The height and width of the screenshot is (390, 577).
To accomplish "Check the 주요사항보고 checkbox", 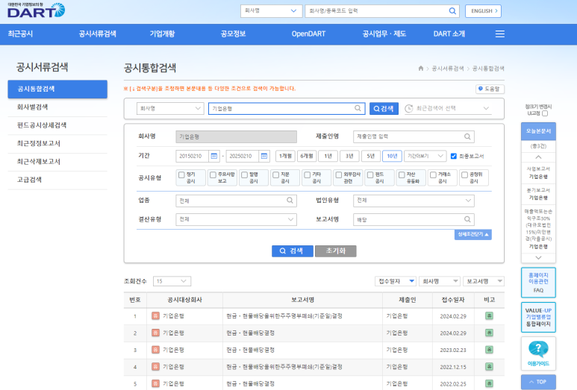I will [213, 175].
